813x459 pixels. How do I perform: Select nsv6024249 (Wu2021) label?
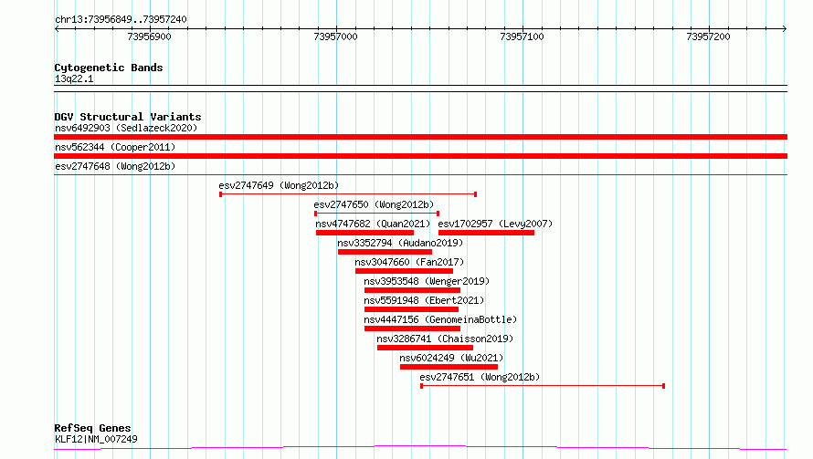pos(451,358)
